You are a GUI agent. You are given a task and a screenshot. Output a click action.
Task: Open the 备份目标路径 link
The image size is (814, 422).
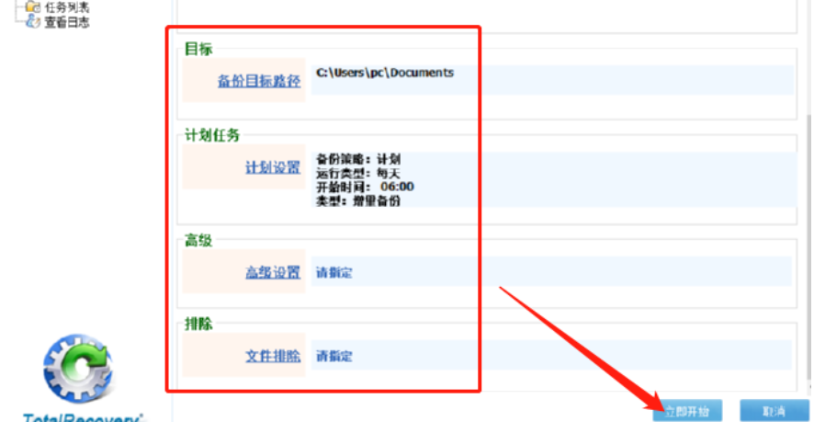259,81
